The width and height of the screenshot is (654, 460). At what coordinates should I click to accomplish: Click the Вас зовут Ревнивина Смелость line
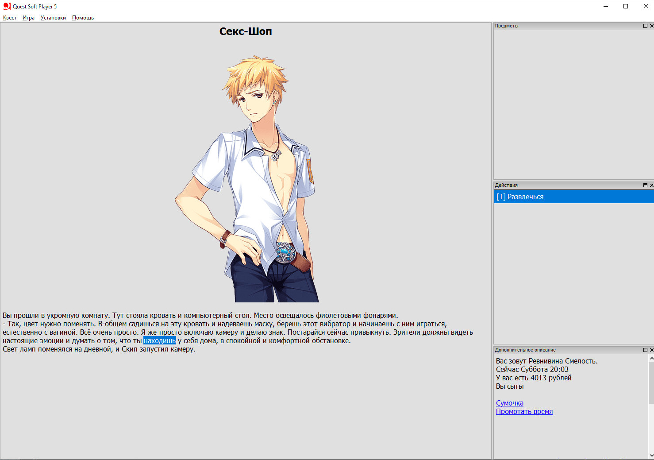pyautogui.click(x=547, y=361)
